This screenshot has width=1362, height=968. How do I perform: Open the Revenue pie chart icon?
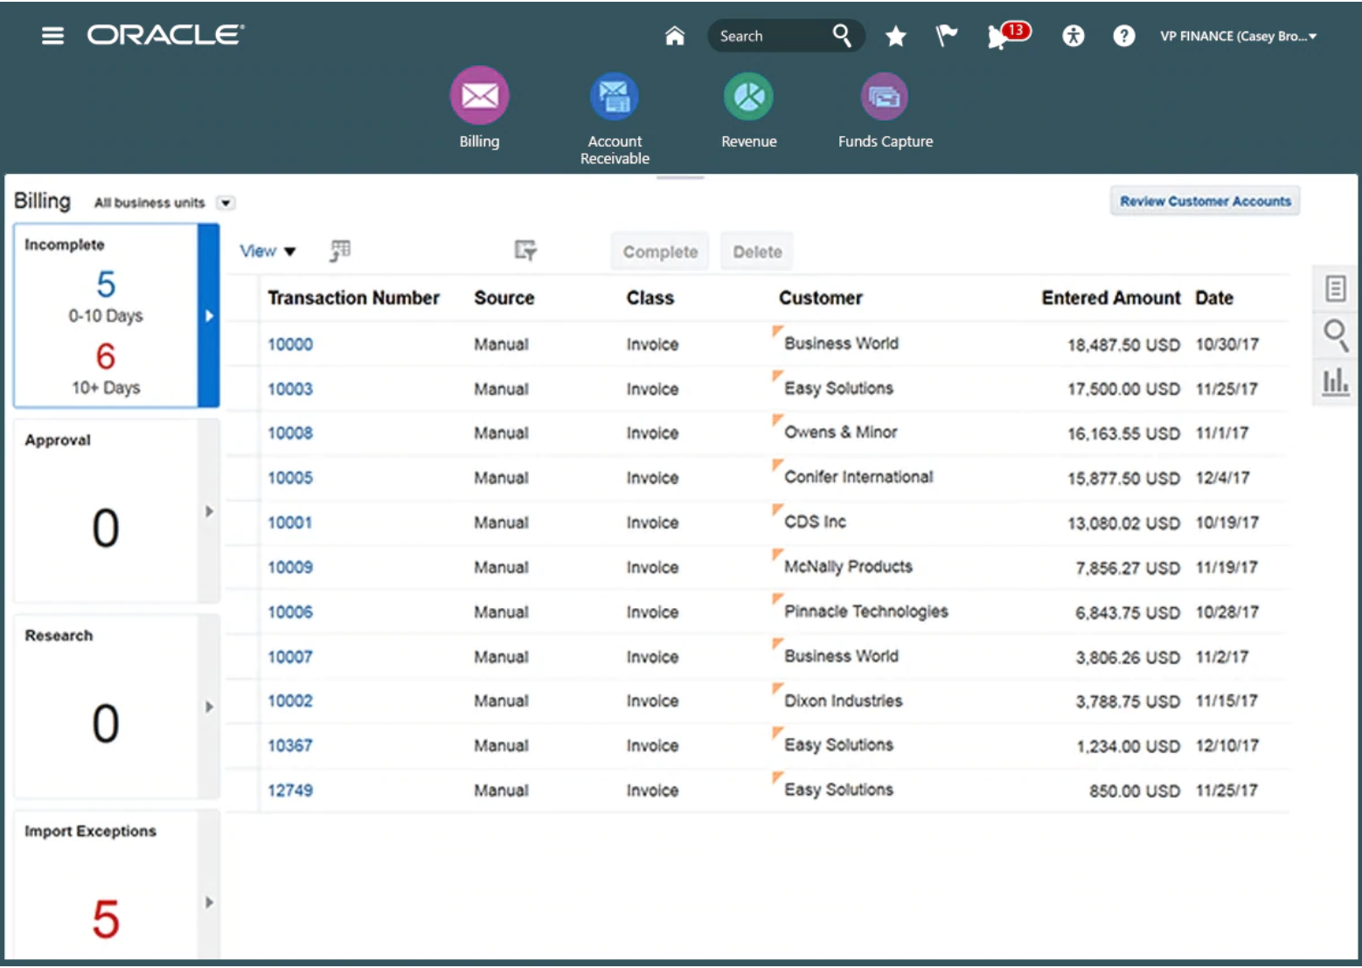click(x=748, y=96)
